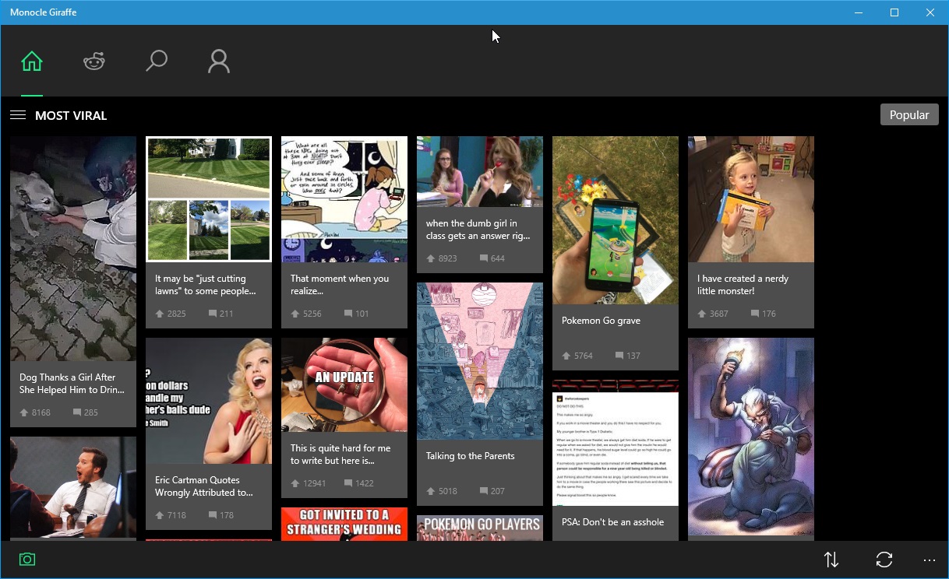Image resolution: width=949 pixels, height=579 pixels.
Task: Open the Popular sort dropdown
Action: [x=909, y=114]
